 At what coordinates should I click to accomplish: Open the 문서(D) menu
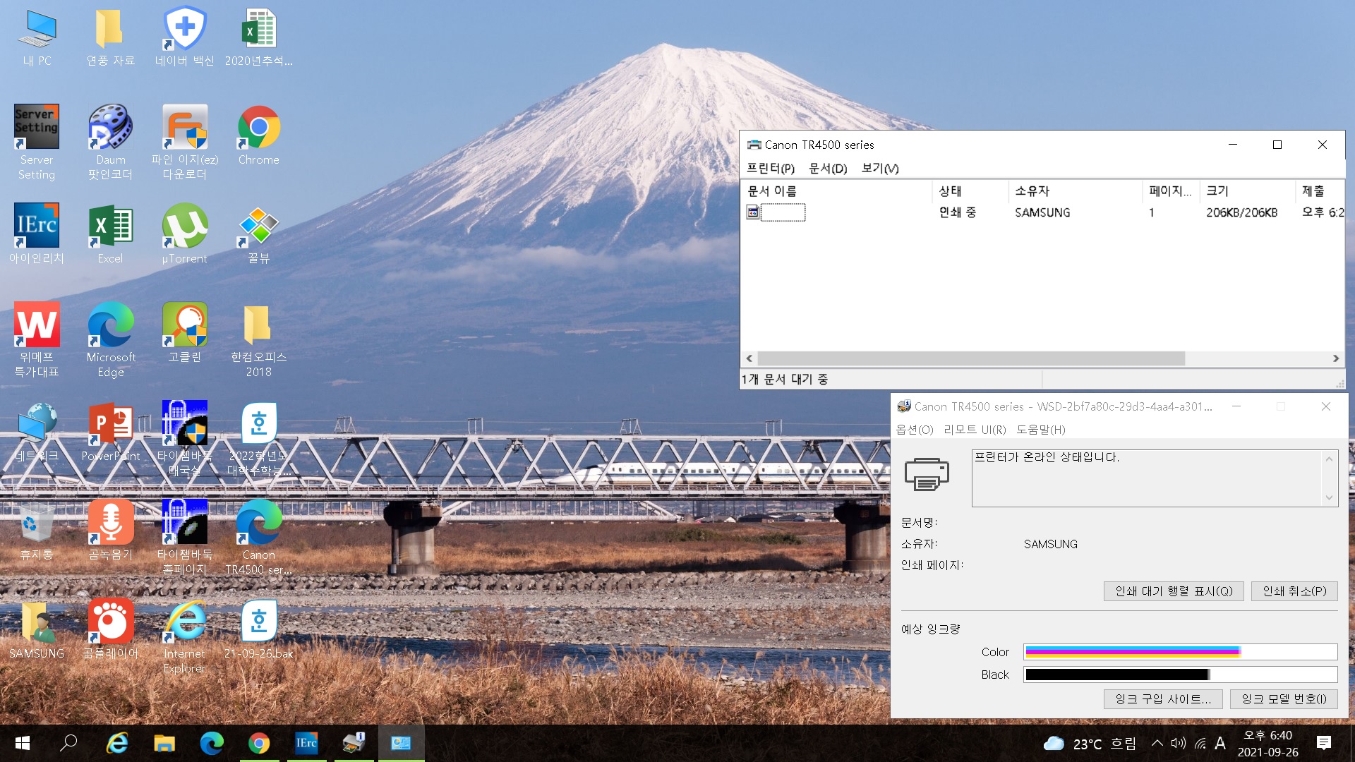pyautogui.click(x=827, y=168)
